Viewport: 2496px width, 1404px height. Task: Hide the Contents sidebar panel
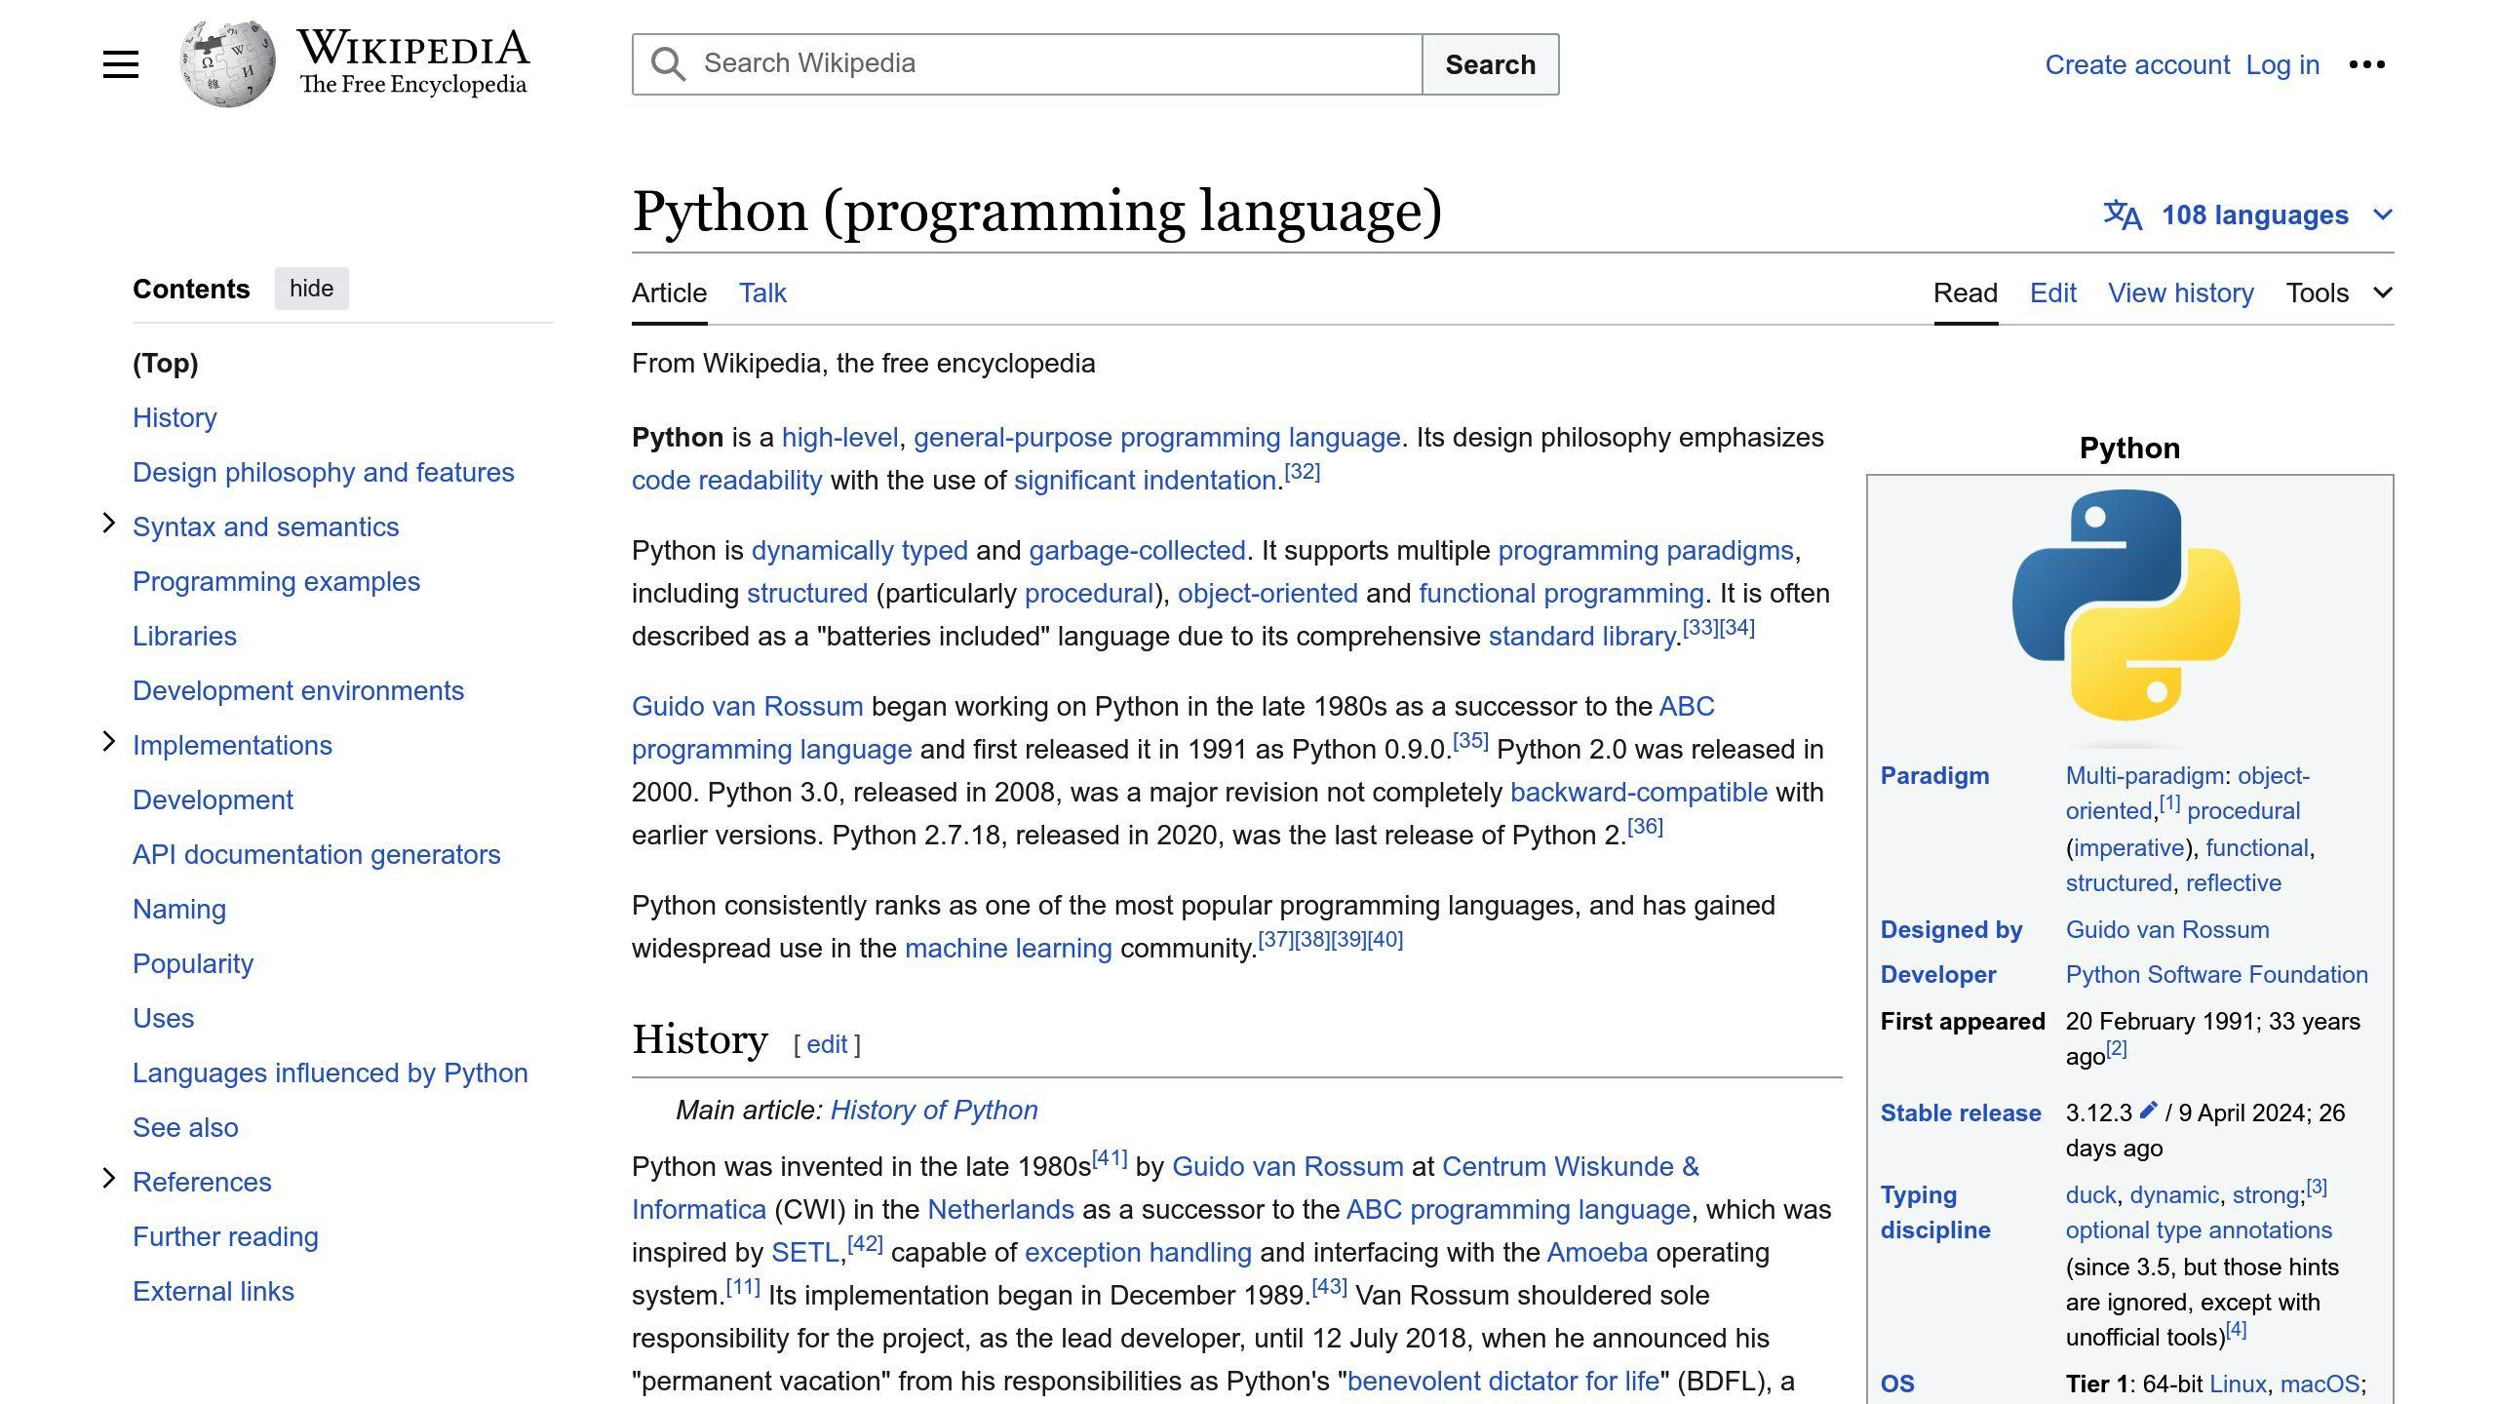(311, 288)
